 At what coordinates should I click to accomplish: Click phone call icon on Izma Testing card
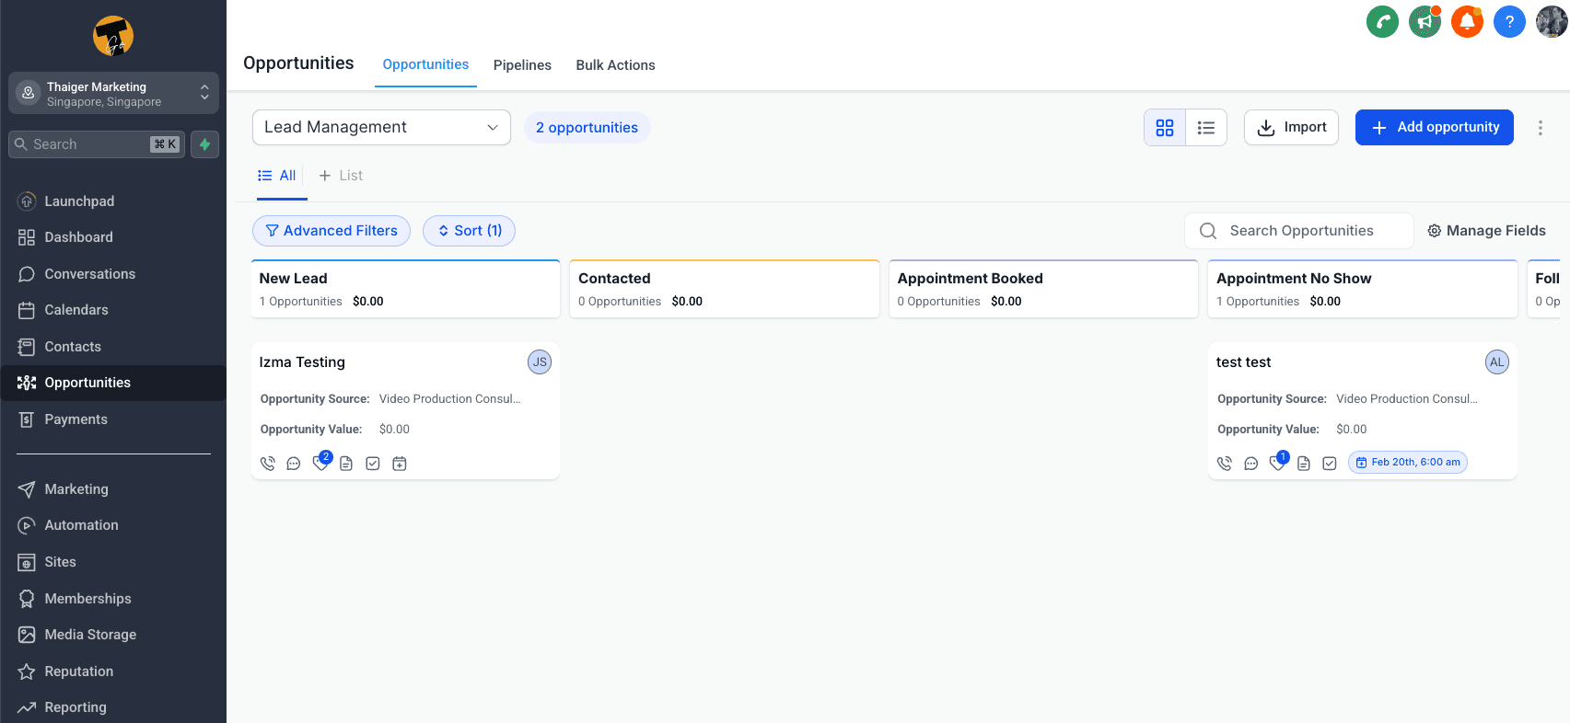pos(268,464)
